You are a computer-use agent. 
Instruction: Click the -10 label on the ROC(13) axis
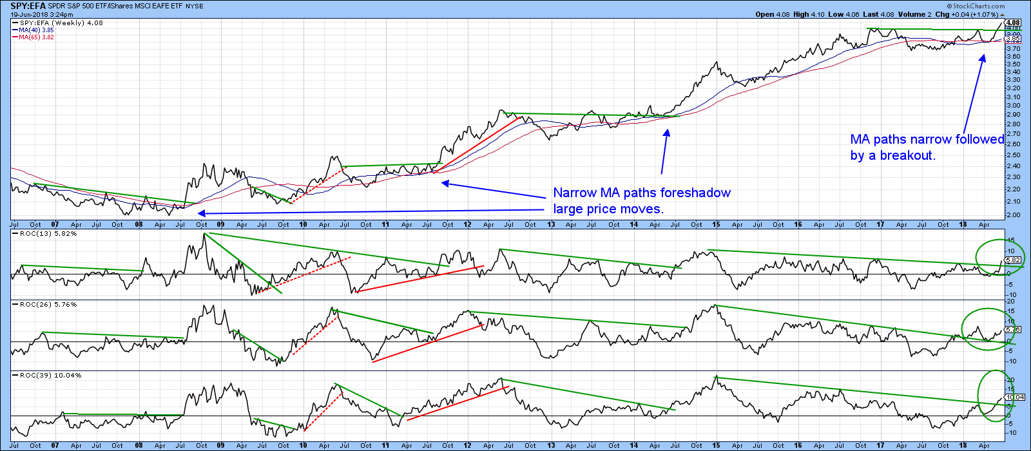(1012, 294)
